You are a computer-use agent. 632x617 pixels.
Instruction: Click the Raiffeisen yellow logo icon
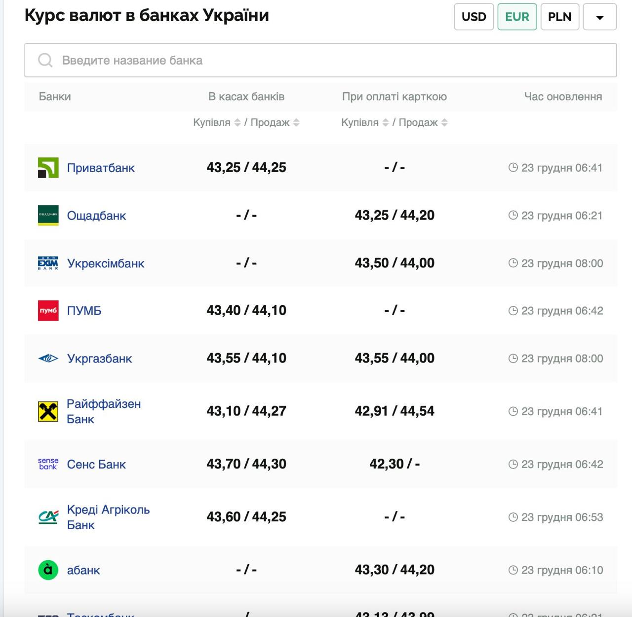coord(48,411)
